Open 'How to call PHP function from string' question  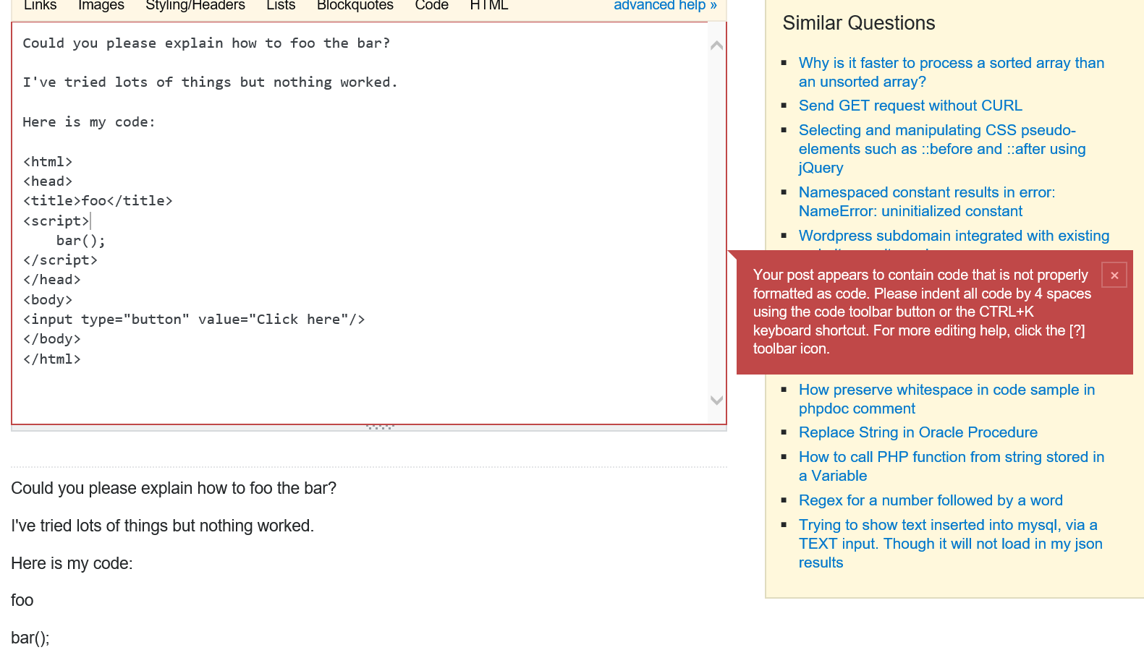[x=952, y=466]
